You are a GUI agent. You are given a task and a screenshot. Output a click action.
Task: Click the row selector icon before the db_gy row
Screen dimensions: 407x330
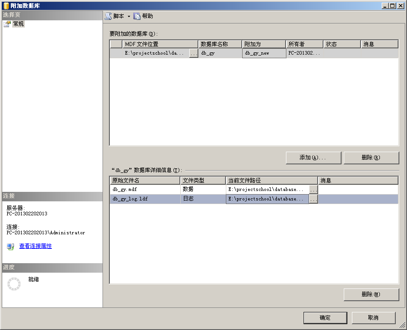pyautogui.click(x=115, y=53)
